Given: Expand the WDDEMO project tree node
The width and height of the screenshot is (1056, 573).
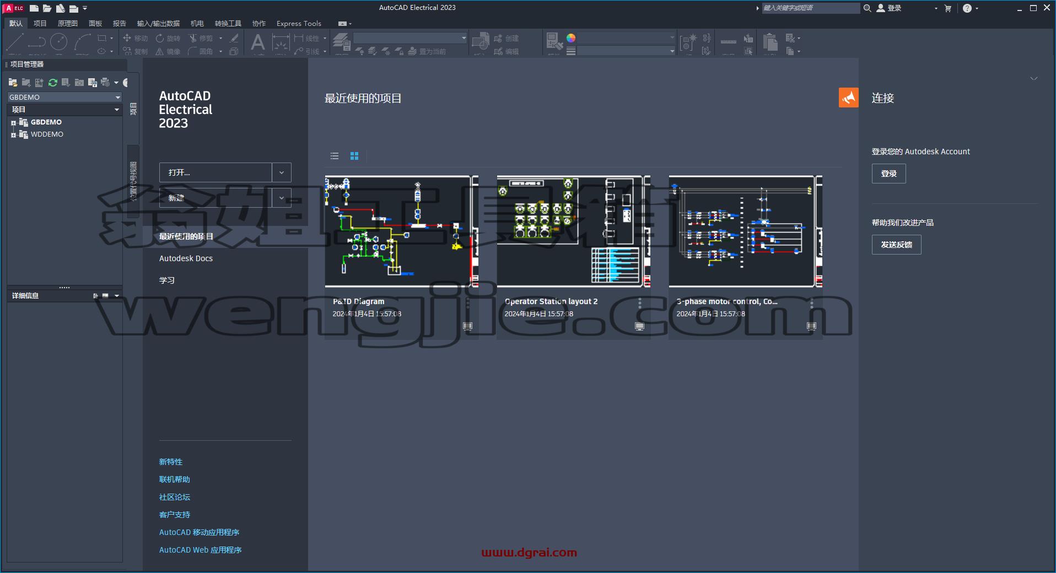Looking at the screenshot, I should 13,135.
